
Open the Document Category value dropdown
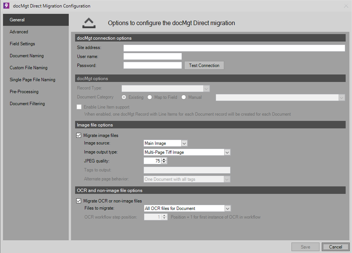point(342,98)
